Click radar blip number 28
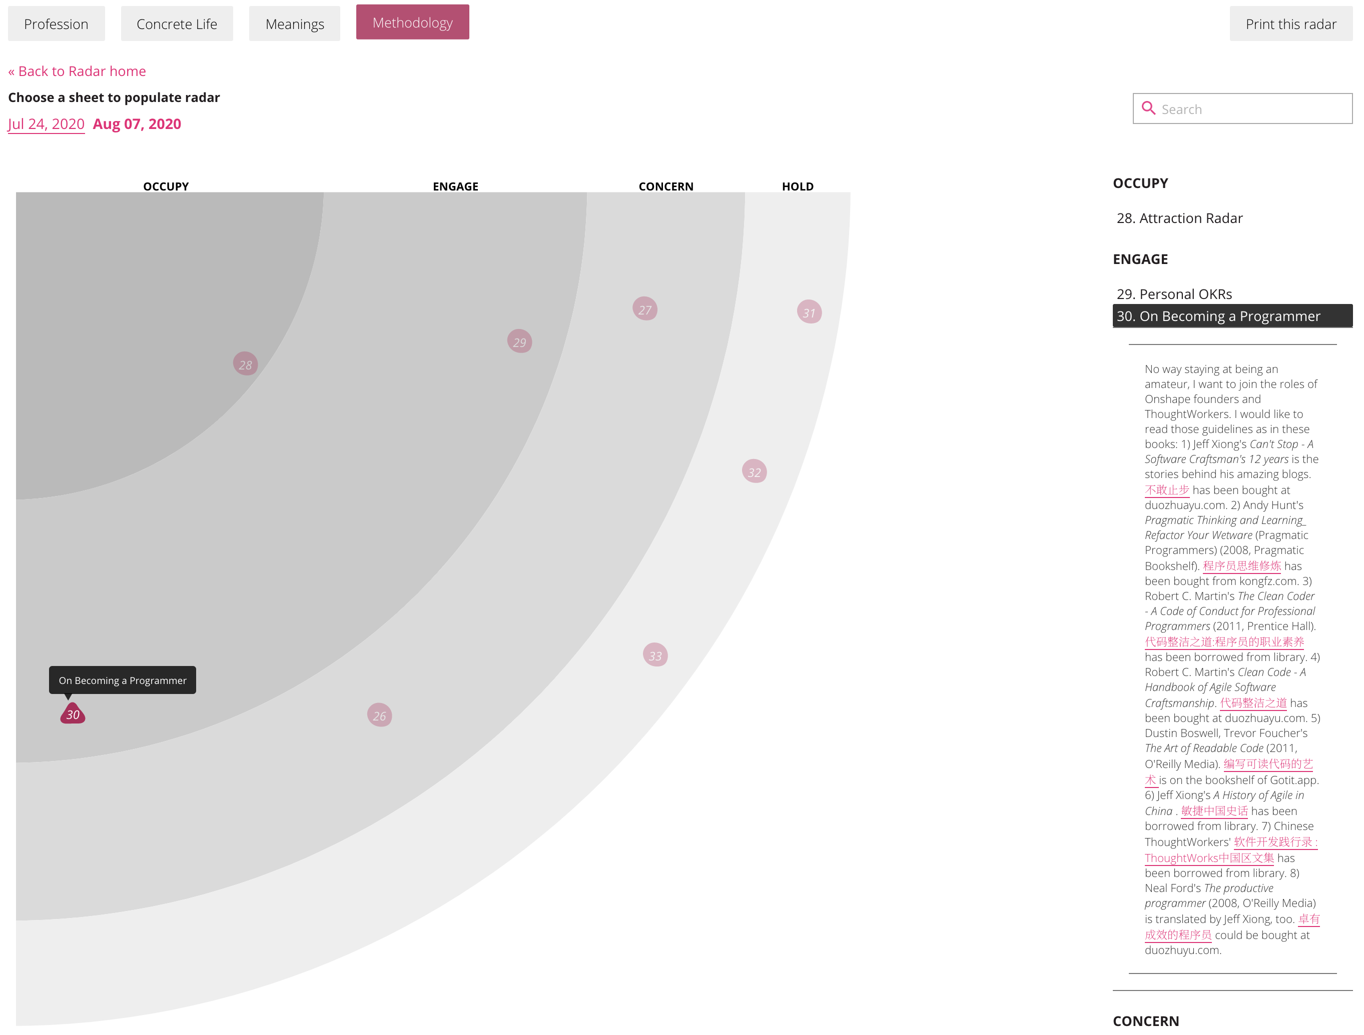 [x=245, y=364]
